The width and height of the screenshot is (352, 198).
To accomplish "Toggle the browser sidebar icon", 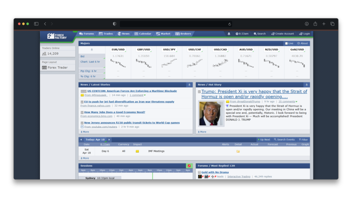I will [x=36, y=24].
